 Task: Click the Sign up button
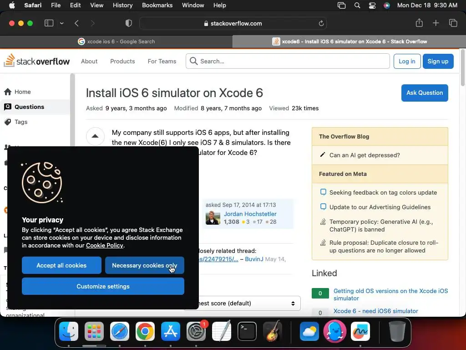438,62
